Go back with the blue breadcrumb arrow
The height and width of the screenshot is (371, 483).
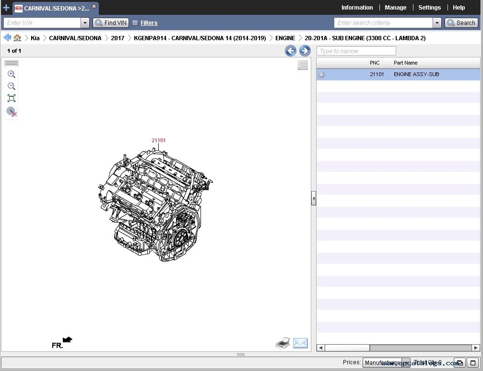(7, 37)
